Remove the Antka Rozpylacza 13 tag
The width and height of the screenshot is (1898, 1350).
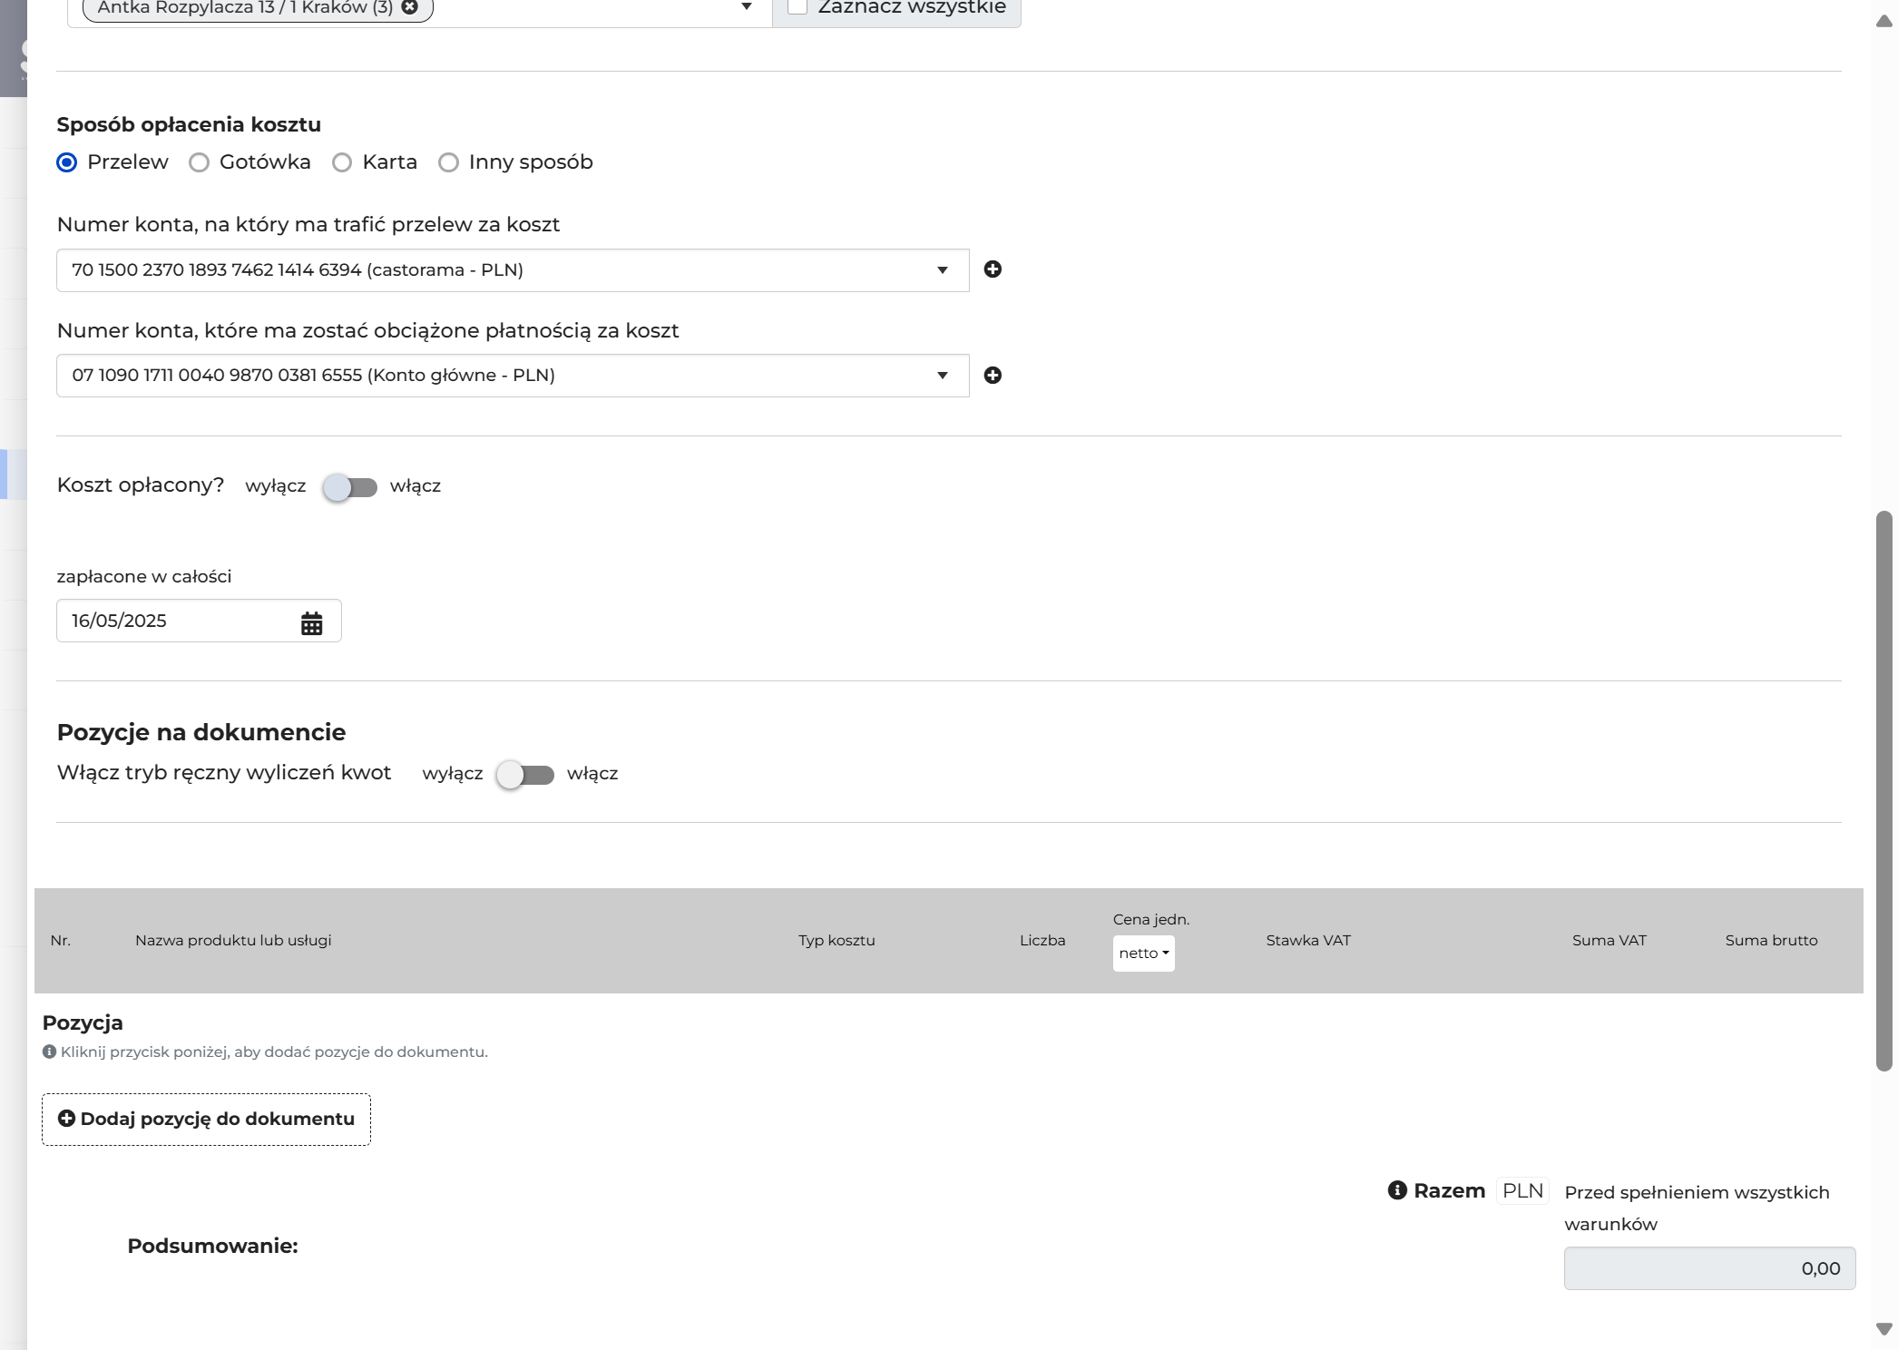point(410,7)
